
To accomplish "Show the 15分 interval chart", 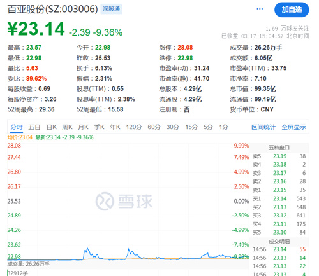I will click(191, 127).
